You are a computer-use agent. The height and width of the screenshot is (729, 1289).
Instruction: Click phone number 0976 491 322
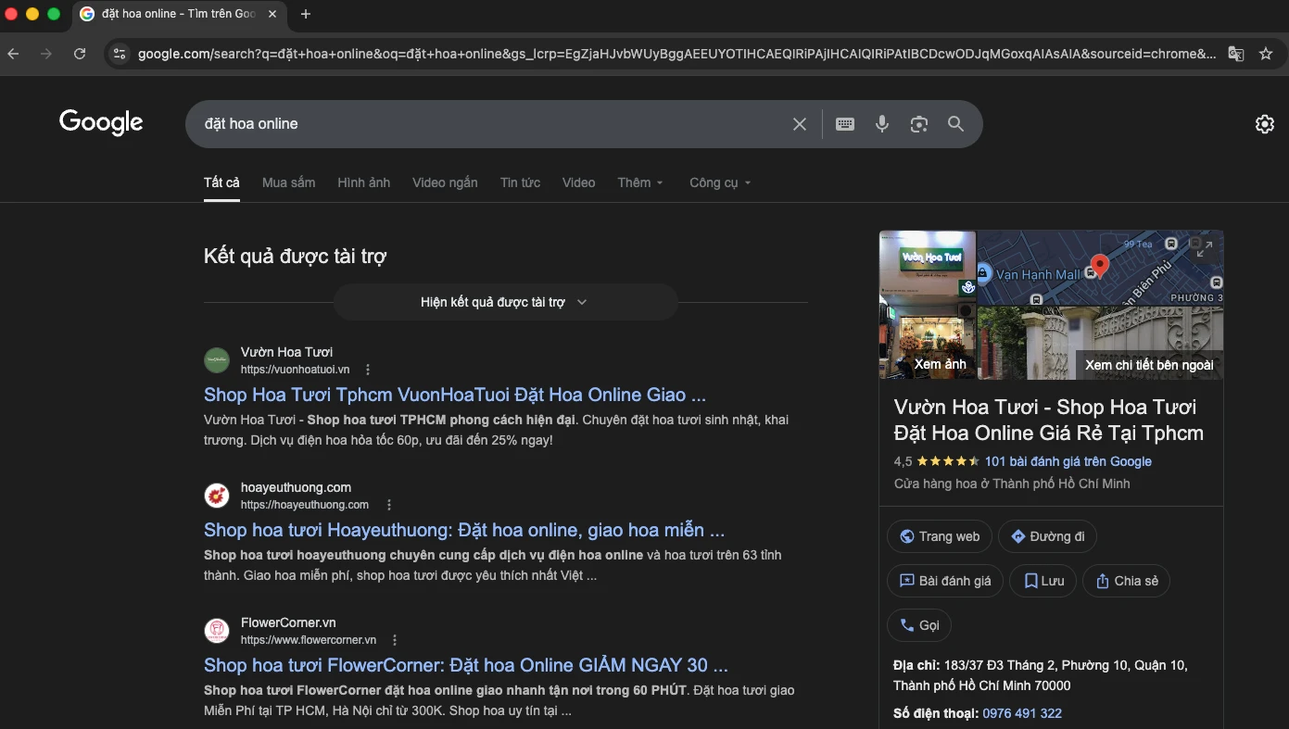click(x=1022, y=713)
